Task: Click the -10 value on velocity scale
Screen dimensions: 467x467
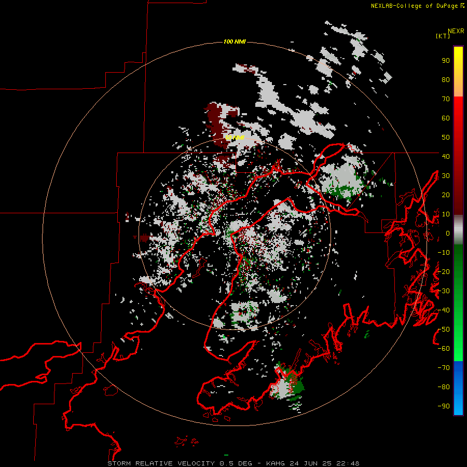Action: tap(444, 253)
